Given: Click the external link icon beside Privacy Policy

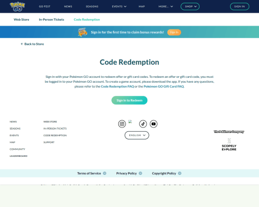Looking at the screenshot, I should tap(141, 173).
